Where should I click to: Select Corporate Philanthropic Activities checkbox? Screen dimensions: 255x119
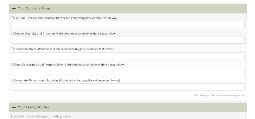click(x=12, y=80)
